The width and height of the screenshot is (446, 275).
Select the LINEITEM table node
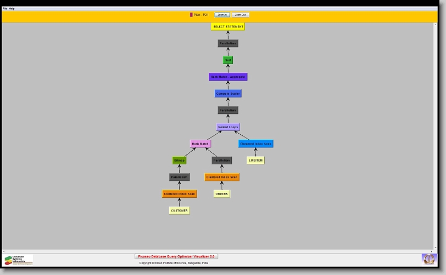pyautogui.click(x=255, y=161)
